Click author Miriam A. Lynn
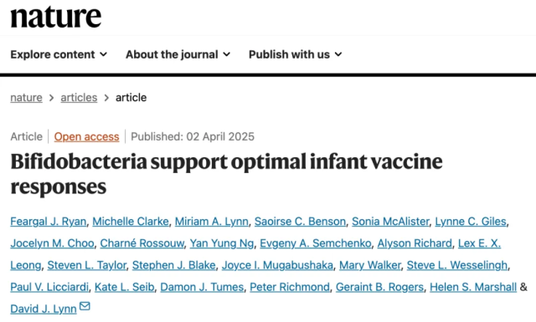Viewport: 536px width, 322px height. point(212,222)
